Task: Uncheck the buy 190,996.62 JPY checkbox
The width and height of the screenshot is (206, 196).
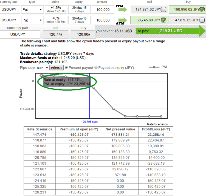Action: point(202,9)
